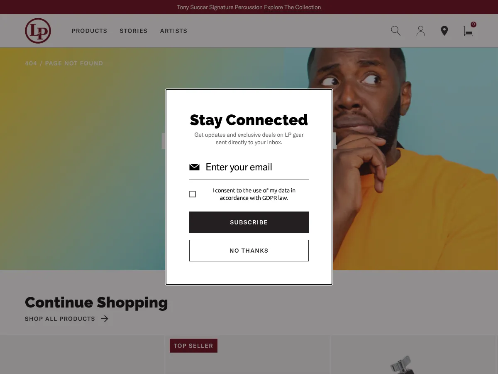Open the account profile icon
Screen dimensions: 498x374
(420, 31)
